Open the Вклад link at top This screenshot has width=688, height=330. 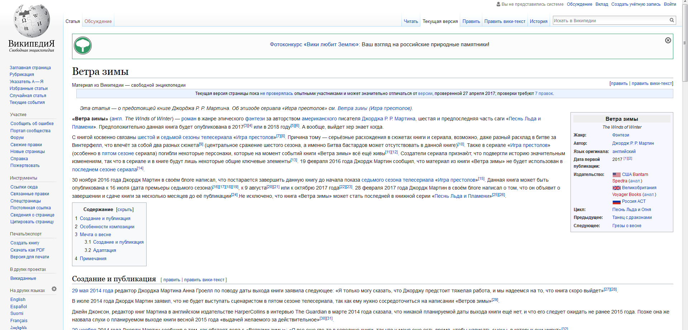coord(602,4)
